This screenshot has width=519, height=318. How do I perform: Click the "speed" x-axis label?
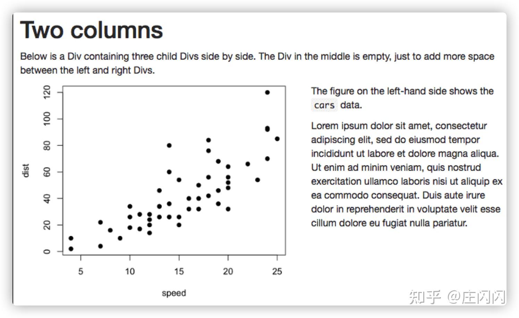pyautogui.click(x=174, y=293)
